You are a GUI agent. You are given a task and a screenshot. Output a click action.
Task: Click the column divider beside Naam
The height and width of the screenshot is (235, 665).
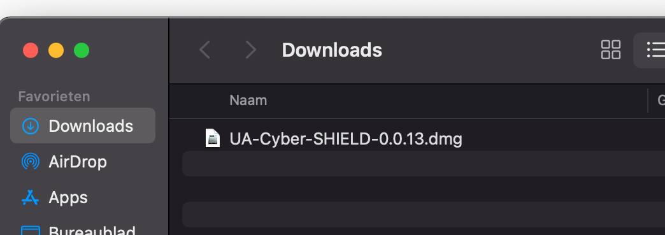coord(648,101)
